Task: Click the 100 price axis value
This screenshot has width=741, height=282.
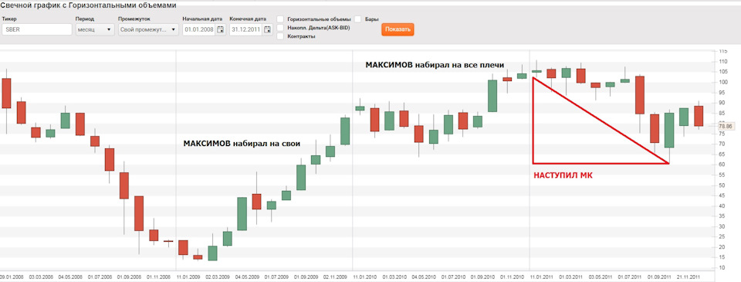Action: (x=722, y=83)
